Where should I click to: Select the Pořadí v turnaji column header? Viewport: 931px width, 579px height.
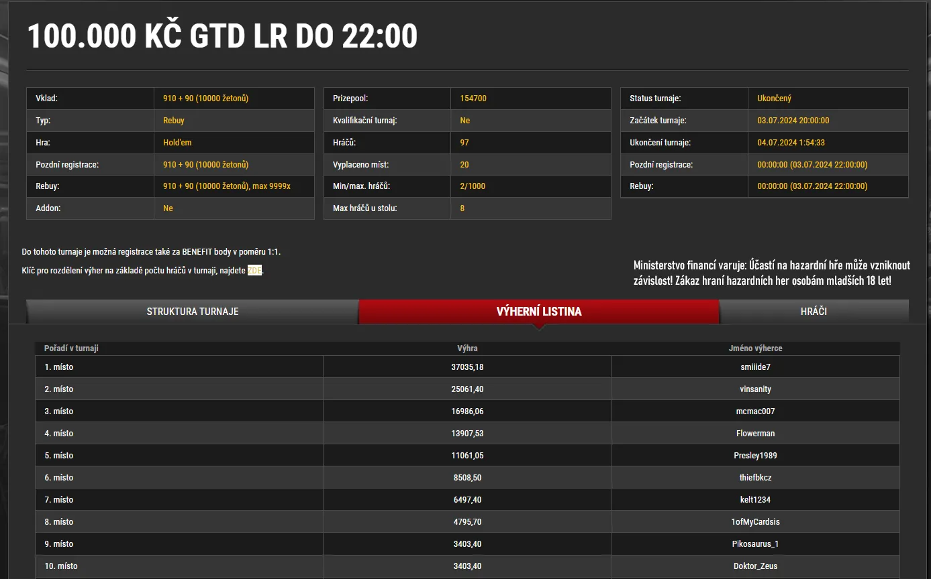tap(72, 348)
